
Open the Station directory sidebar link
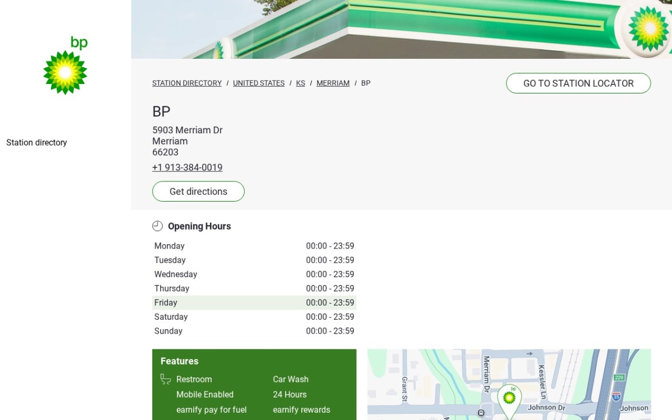pos(36,143)
